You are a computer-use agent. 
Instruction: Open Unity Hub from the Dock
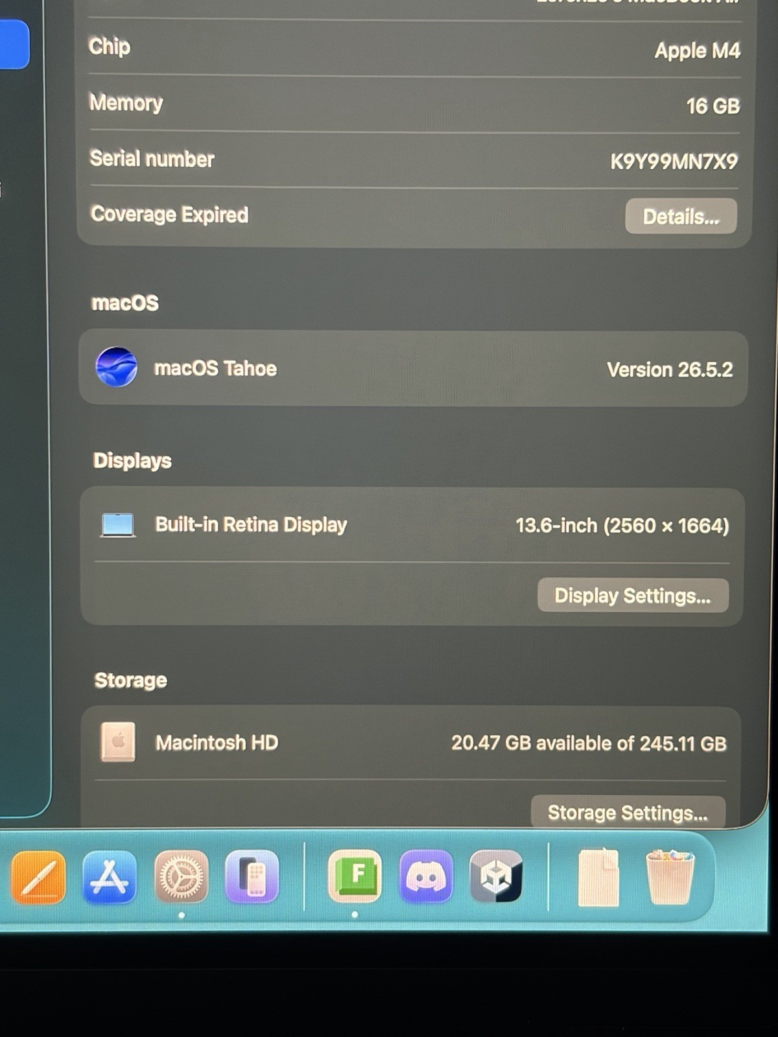tap(496, 876)
